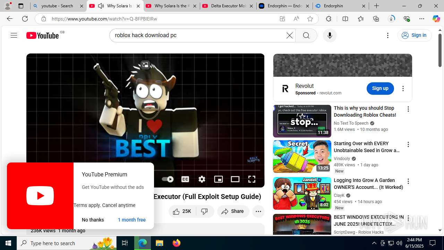This screenshot has width=444, height=250.
Task: Open Revolut ad options menu
Action: point(403,89)
